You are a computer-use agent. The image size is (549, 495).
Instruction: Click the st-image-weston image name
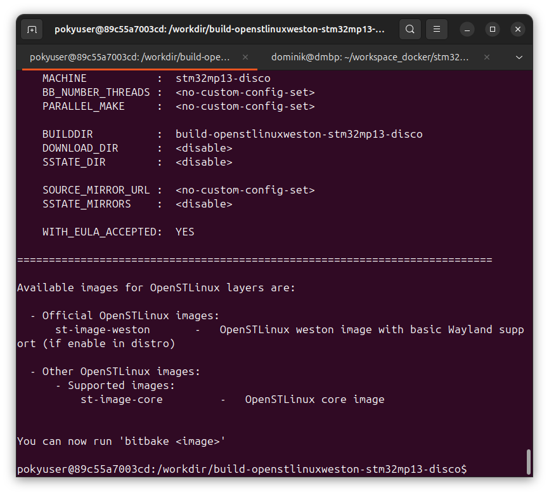[x=103, y=330]
